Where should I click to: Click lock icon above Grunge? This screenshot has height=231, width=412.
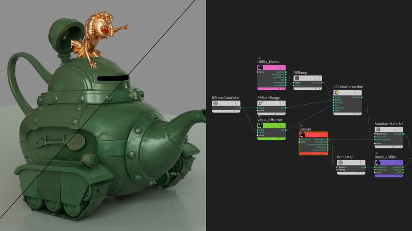(x=301, y=125)
